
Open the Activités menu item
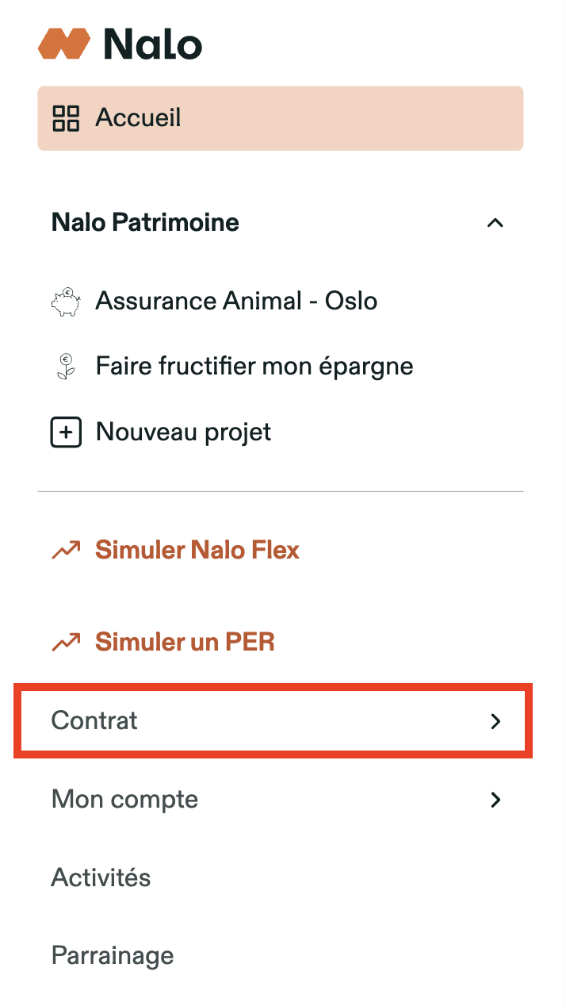coord(101,877)
